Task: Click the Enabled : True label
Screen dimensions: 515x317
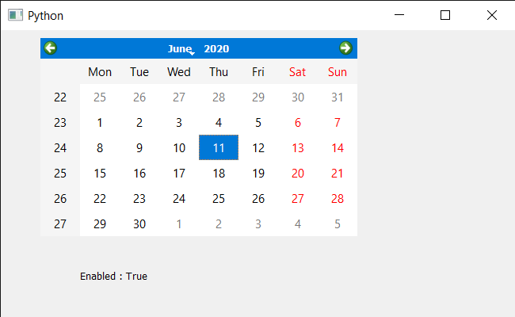Action: [113, 277]
